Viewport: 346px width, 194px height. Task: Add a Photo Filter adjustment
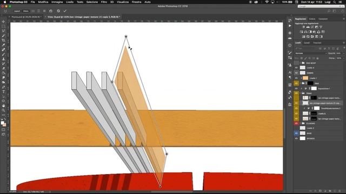pos(314,32)
